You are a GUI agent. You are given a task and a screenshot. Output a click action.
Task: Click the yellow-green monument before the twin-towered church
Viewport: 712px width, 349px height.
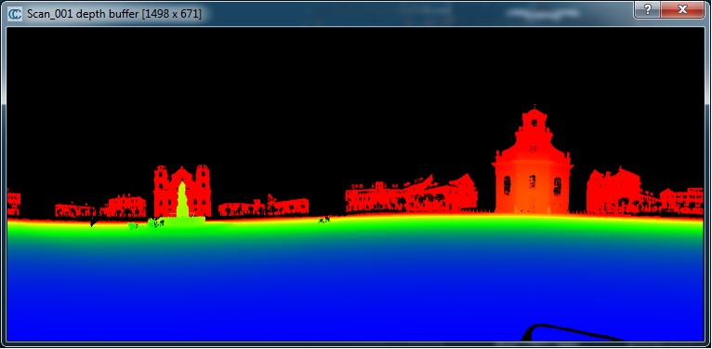coord(182,200)
